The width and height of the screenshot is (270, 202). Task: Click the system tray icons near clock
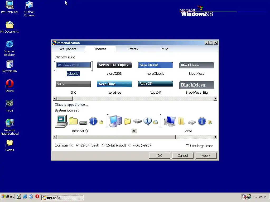(247, 196)
